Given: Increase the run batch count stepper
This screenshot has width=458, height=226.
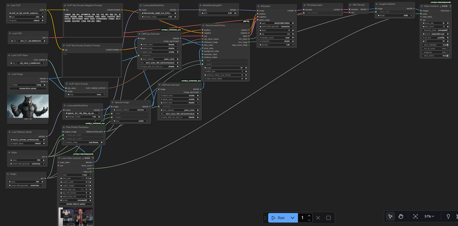Looking at the screenshot, I should pos(309,216).
